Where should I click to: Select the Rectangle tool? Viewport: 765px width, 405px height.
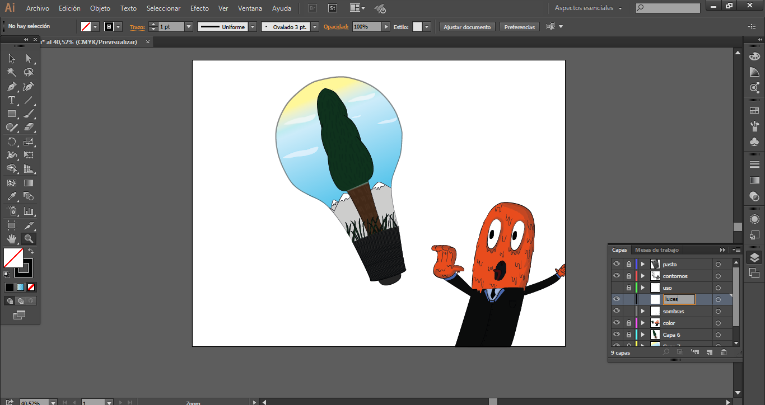click(11, 114)
